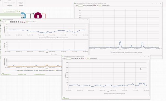
Task: Click Solar collector diffuse solar radiation legend entry
Action: point(34,70)
